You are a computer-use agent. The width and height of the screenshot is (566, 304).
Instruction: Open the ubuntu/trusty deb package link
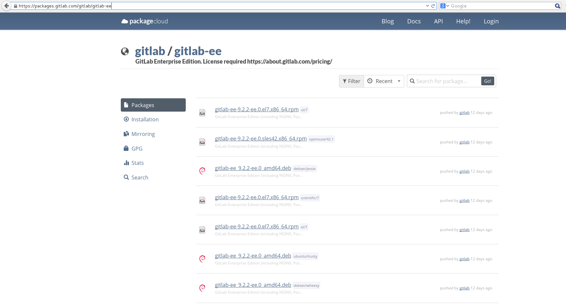point(253,256)
